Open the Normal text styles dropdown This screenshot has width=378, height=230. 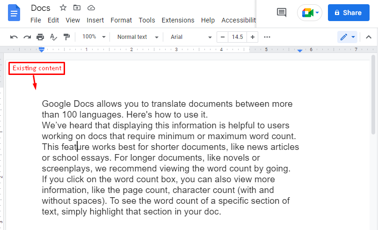[x=138, y=37]
